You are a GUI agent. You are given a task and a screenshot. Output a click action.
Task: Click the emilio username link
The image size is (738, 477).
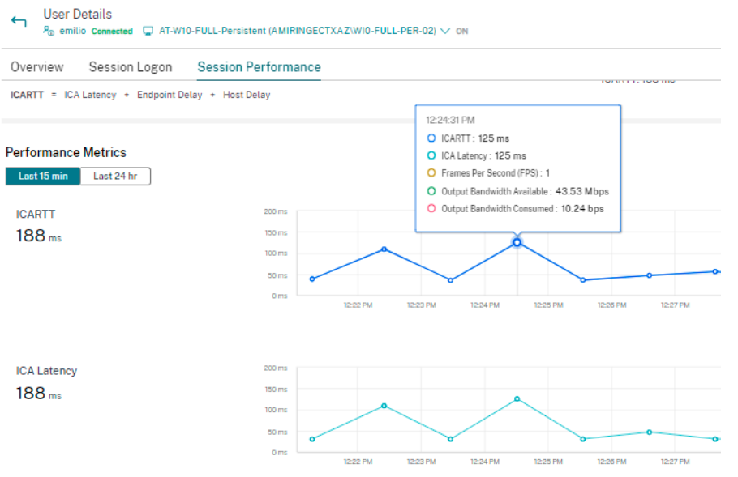point(73,31)
